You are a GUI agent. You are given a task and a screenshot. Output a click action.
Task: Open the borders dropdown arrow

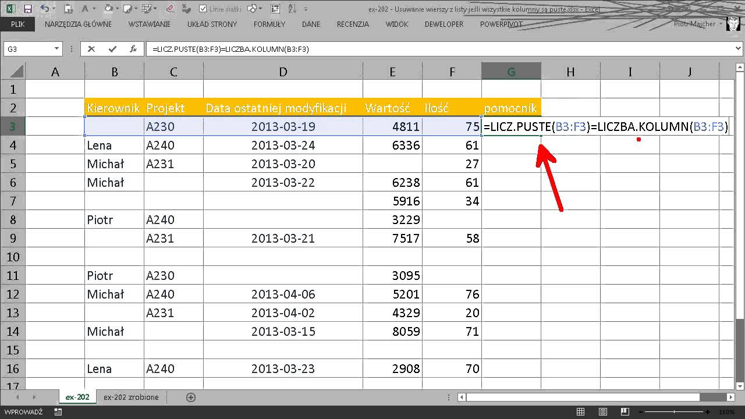pos(155,9)
